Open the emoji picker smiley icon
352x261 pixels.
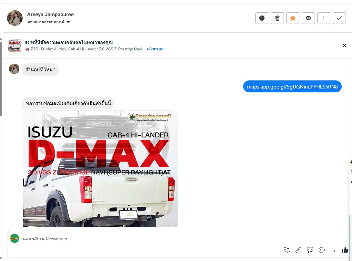coord(321,250)
